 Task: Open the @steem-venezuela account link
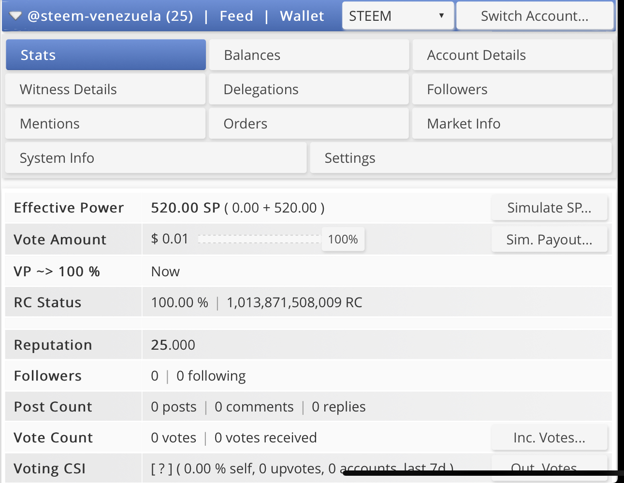click(x=110, y=16)
